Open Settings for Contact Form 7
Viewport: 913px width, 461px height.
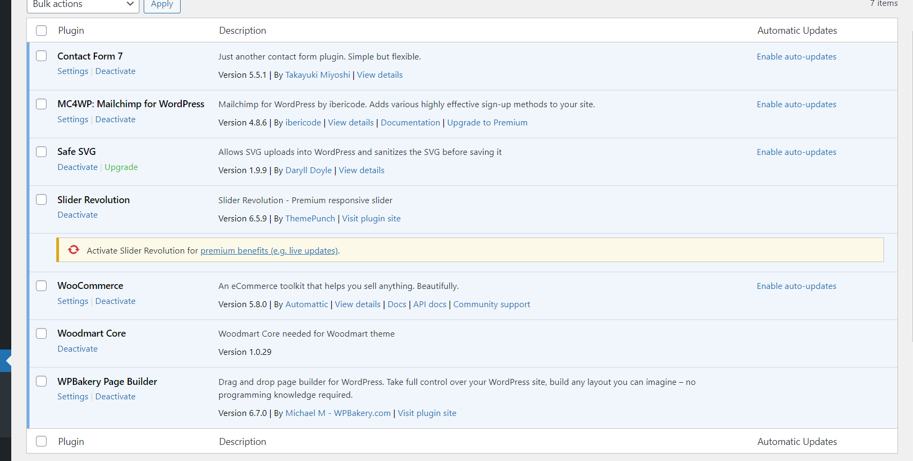[73, 71]
